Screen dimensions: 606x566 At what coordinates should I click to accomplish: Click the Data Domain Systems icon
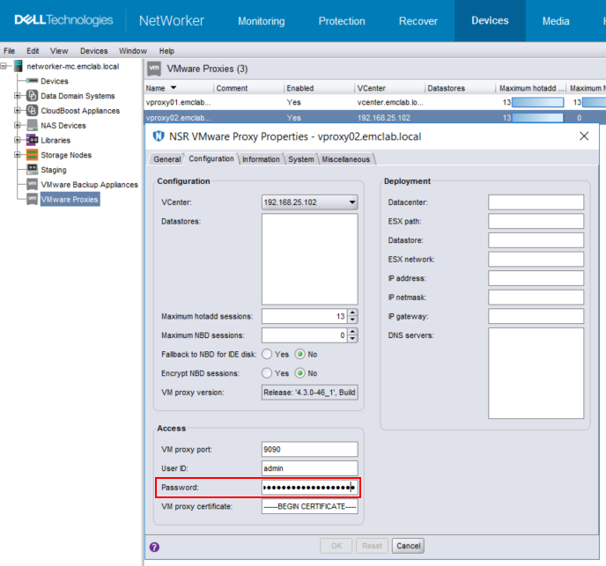point(32,96)
